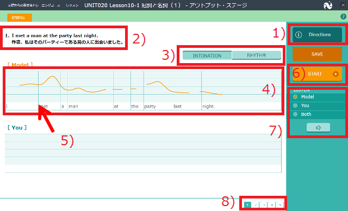Close the lesson window
The image size is (348, 211).
343,5
